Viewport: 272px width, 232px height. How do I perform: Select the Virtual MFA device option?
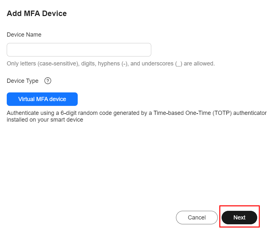[x=42, y=99]
